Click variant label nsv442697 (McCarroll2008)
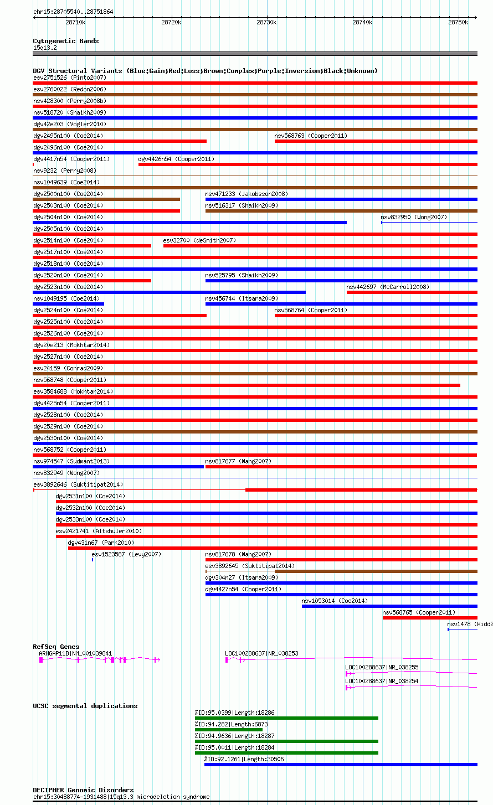 point(388,287)
